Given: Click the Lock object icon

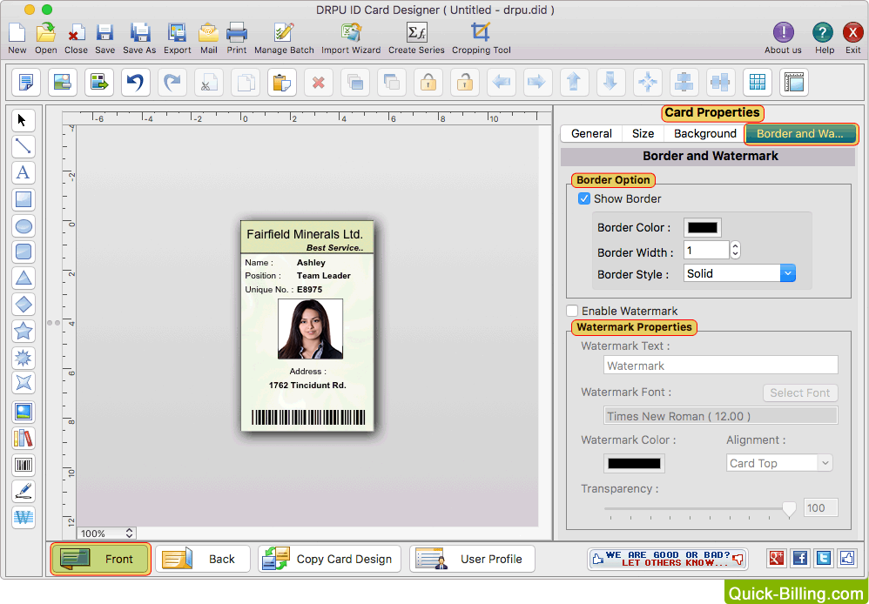Looking at the screenshot, I should coord(428,83).
